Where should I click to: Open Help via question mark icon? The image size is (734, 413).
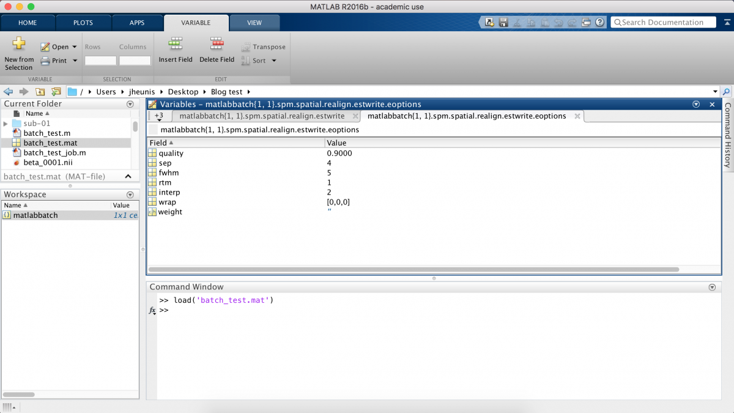(x=600, y=22)
